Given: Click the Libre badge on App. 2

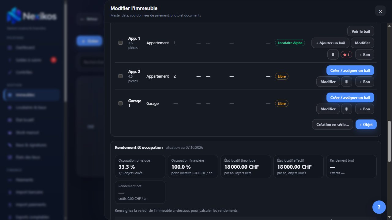Looking at the screenshot, I should point(281,76).
